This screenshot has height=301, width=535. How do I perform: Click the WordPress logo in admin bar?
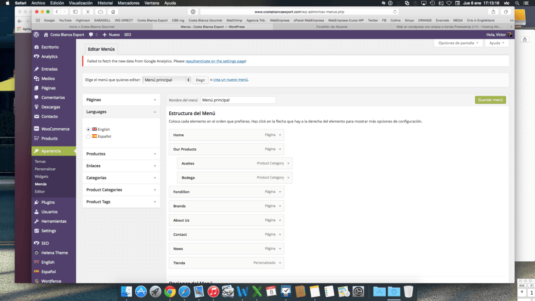(36, 35)
